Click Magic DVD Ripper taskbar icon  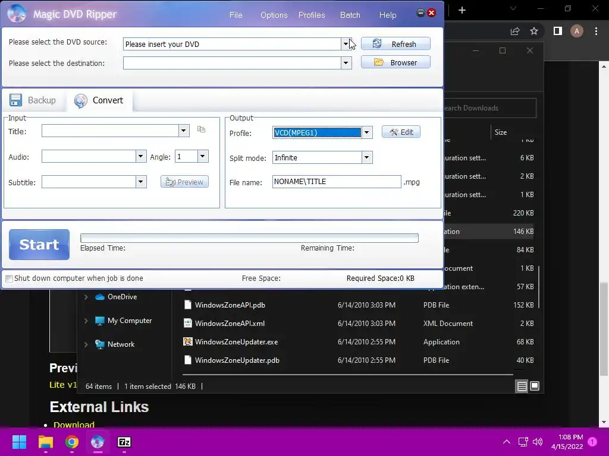pos(98,442)
